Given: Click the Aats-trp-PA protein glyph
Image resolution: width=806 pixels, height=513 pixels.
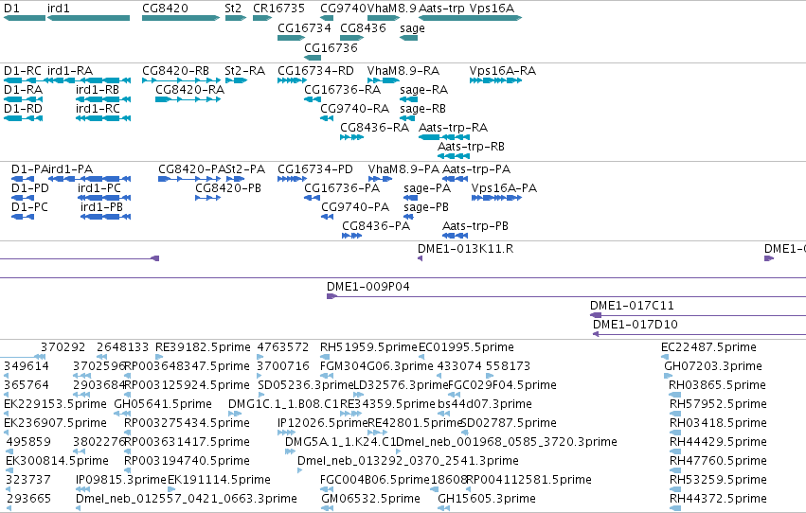Looking at the screenshot, I should pos(455,179).
